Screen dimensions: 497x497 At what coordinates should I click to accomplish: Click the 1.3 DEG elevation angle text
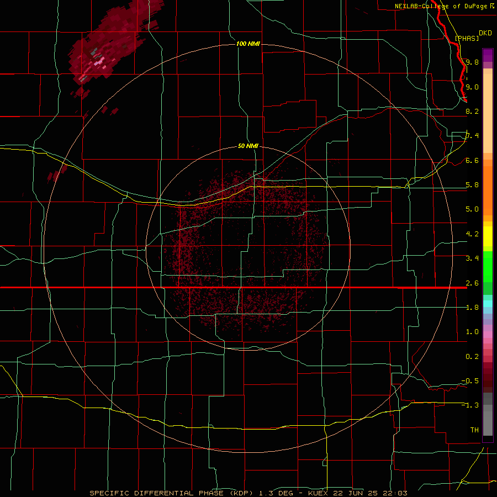click(x=276, y=493)
